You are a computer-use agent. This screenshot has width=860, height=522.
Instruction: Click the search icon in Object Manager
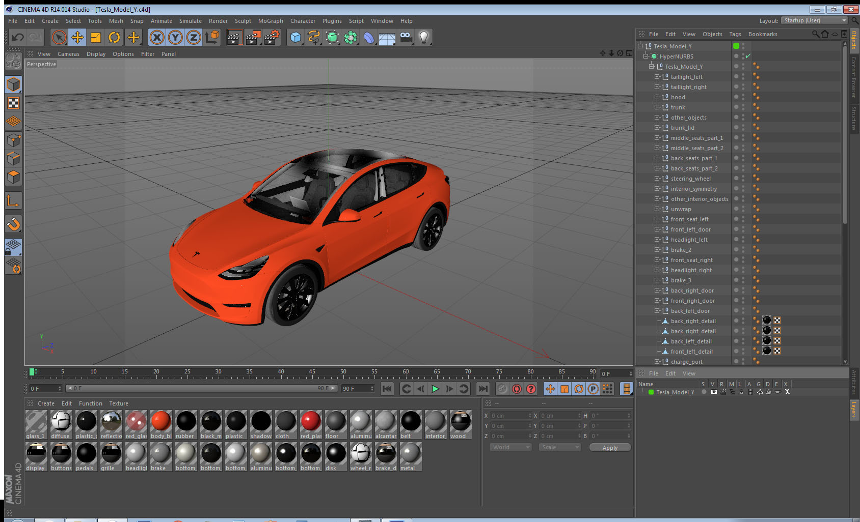coord(815,34)
